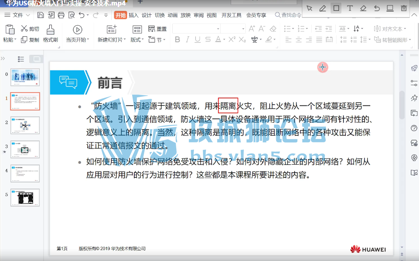Click Copy (复制)
The image size is (419, 261).
[30, 40]
